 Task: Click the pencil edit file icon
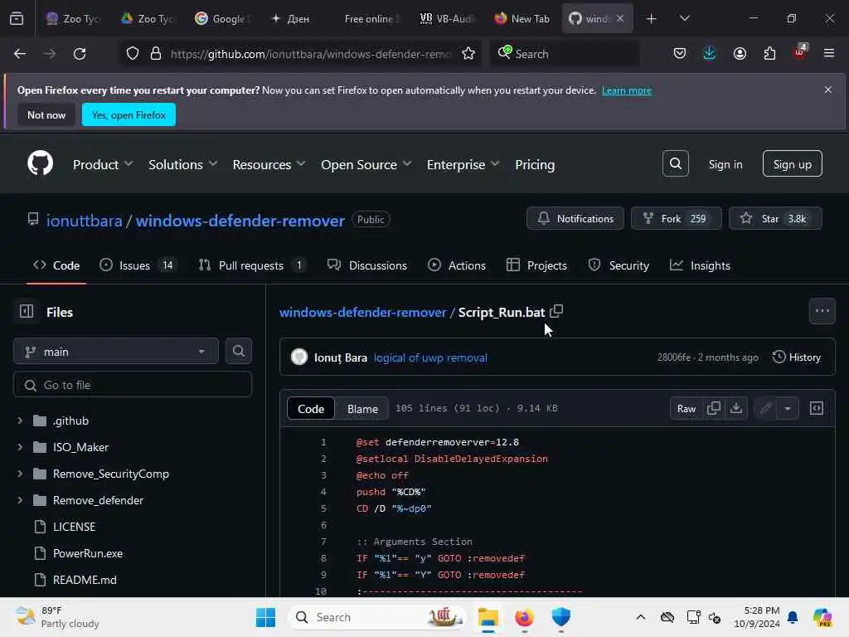[x=765, y=408]
